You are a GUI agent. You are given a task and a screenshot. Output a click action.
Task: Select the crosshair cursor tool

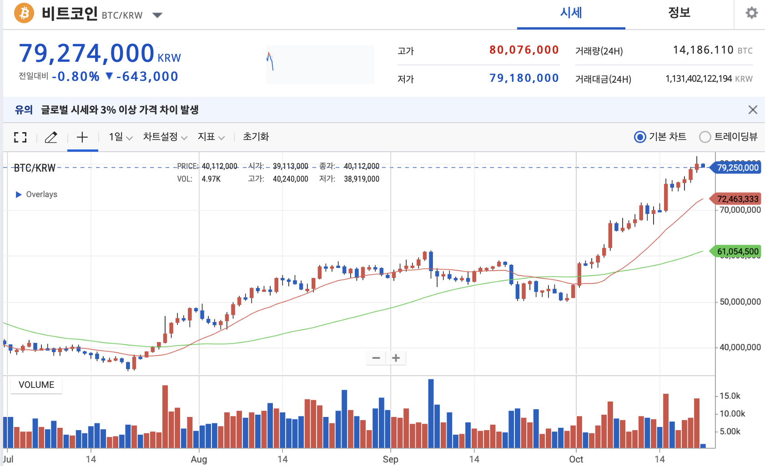(82, 137)
